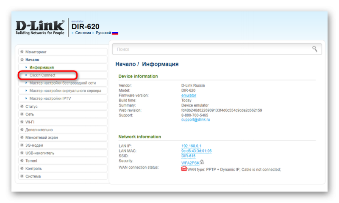Open the SSID DIR-615 link
This screenshot has height=203, width=339.
click(x=188, y=156)
